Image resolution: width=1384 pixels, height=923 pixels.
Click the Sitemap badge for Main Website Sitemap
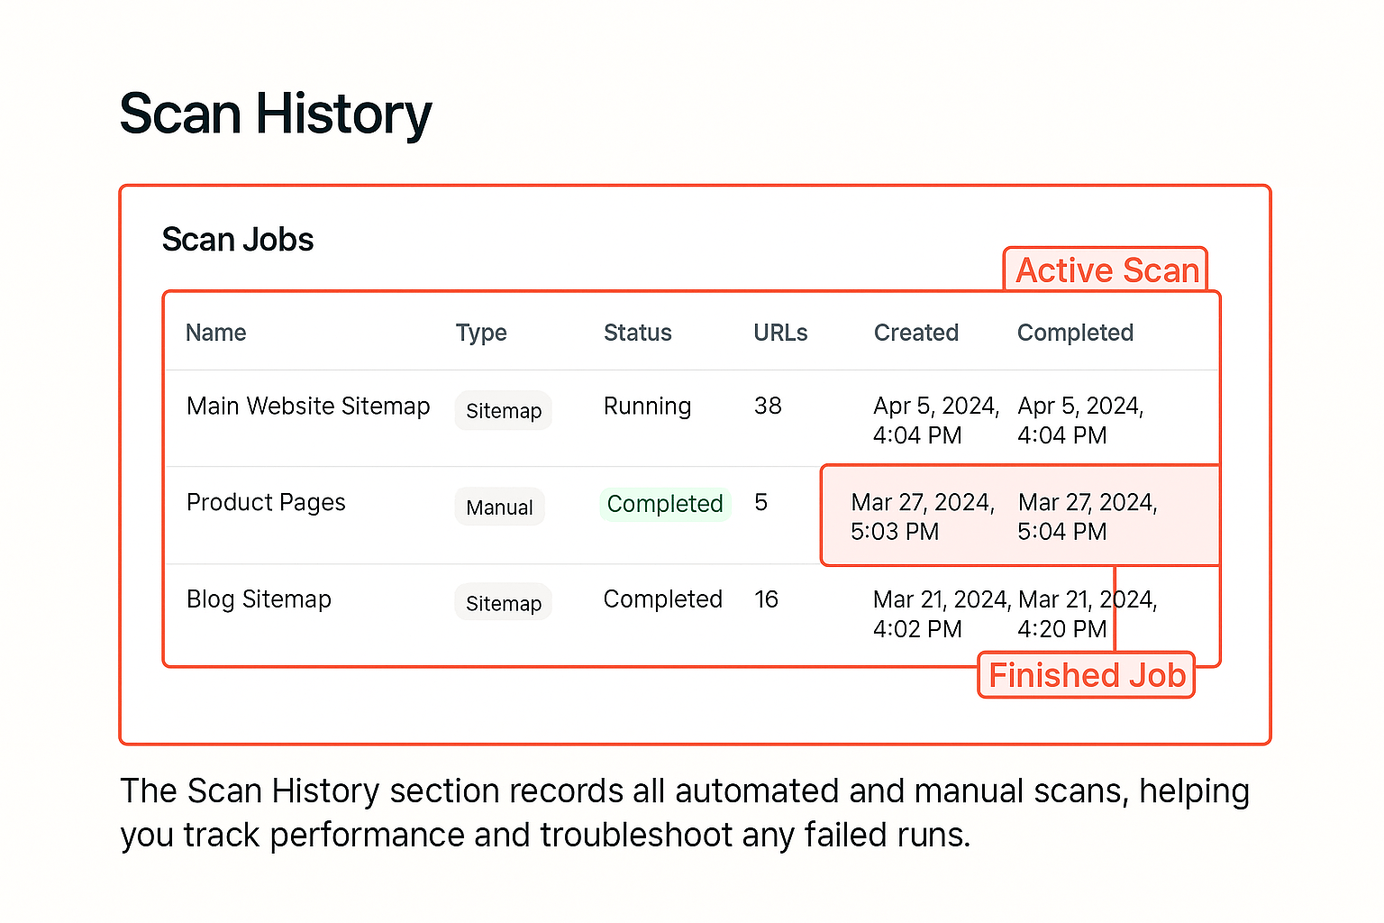click(x=503, y=411)
